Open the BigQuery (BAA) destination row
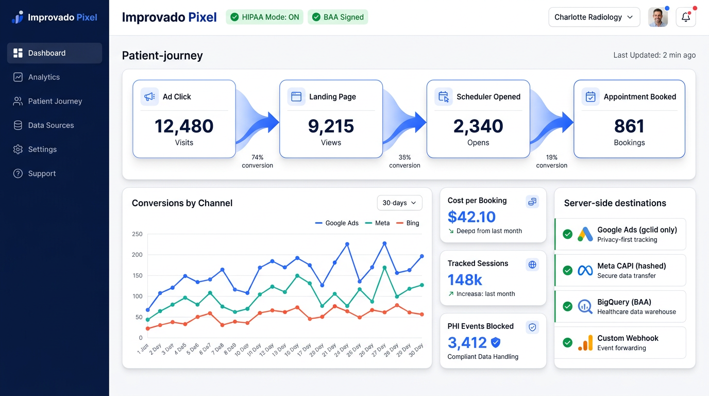The height and width of the screenshot is (396, 709). point(620,306)
